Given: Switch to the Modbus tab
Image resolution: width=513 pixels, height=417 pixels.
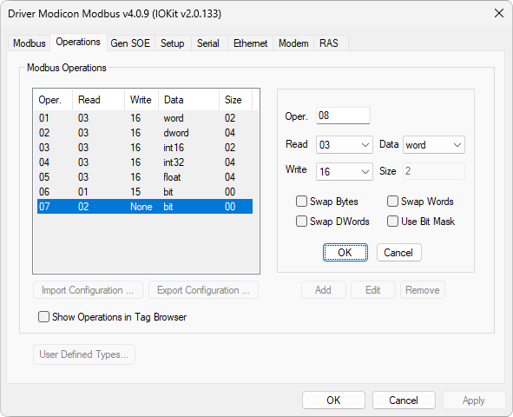Looking at the screenshot, I should [30, 43].
